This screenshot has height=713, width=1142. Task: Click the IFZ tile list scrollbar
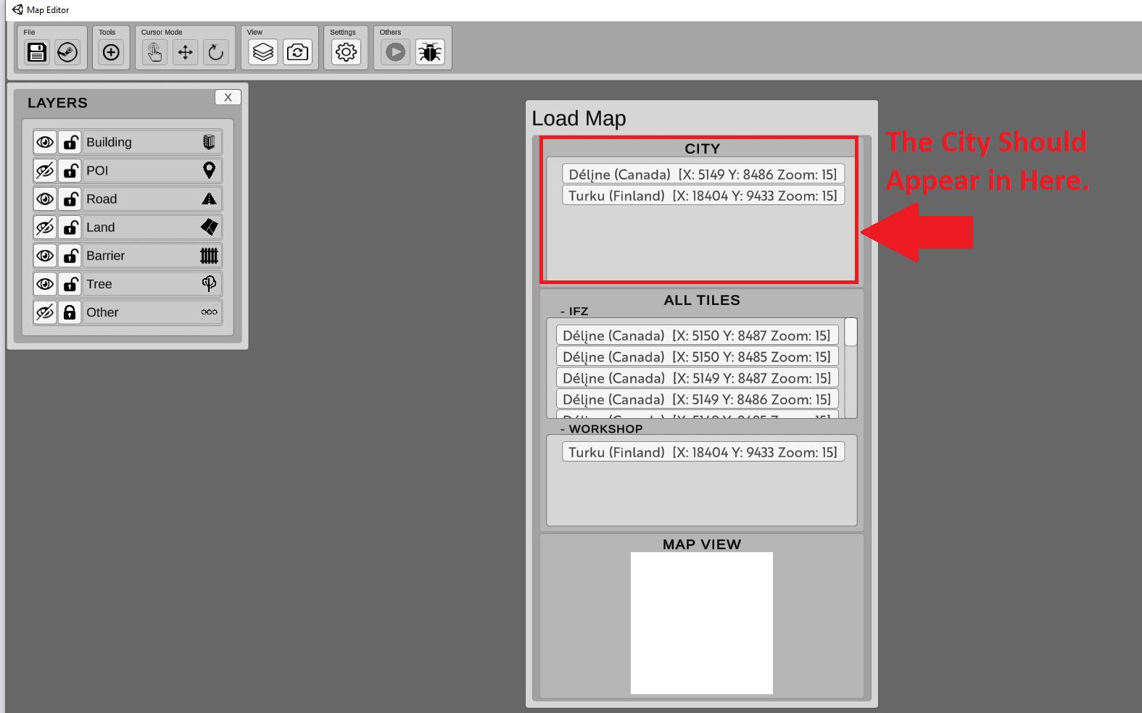(x=851, y=332)
